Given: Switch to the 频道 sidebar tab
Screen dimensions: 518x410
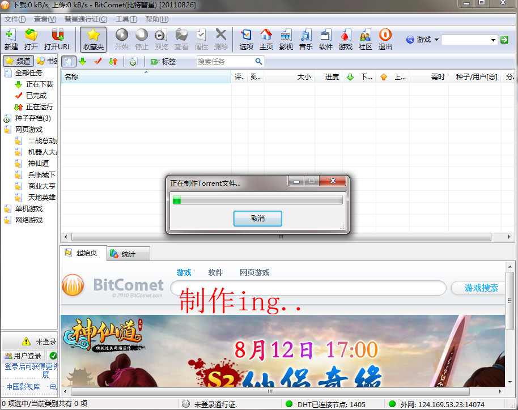Looking at the screenshot, I should coord(19,61).
